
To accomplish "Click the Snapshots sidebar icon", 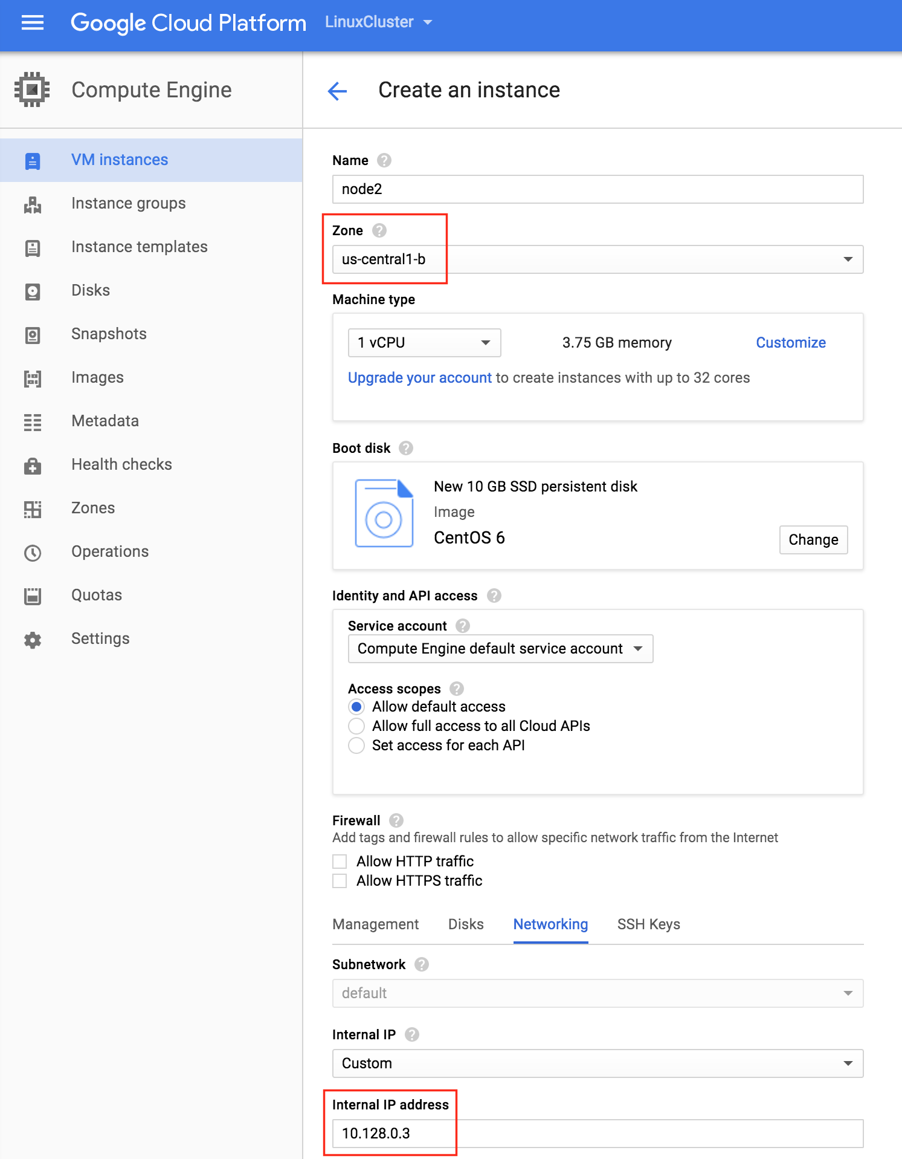I will 33,335.
